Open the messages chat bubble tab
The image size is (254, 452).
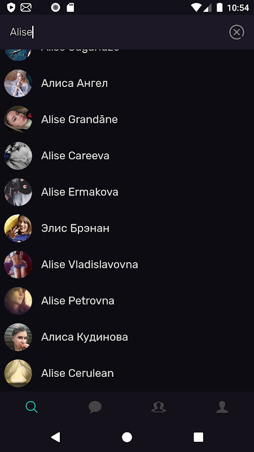pos(95,407)
